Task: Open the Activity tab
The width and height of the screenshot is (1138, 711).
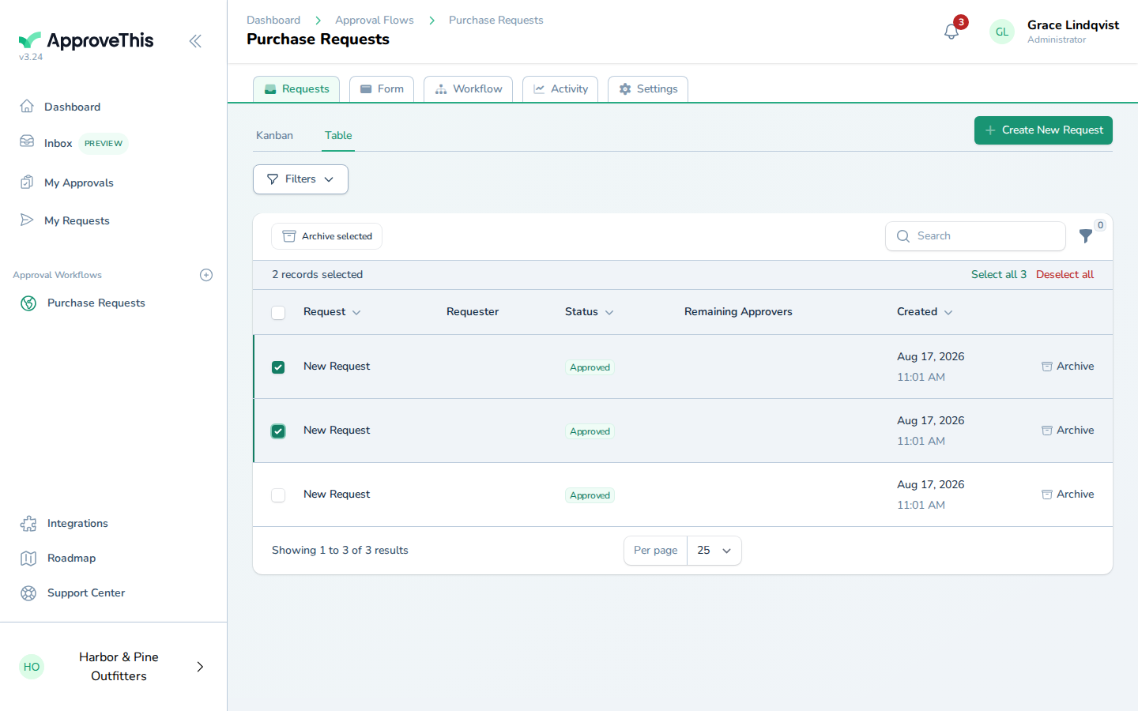Action: [x=560, y=89]
